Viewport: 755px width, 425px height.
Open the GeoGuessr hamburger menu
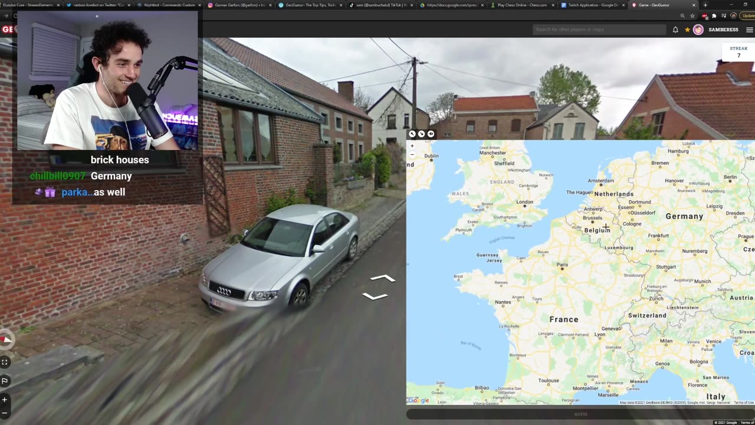pyautogui.click(x=749, y=30)
